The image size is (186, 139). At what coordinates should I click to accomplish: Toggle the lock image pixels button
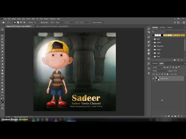point(160,74)
